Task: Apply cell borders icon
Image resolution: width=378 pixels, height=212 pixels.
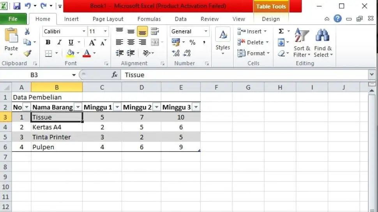Action: [x=48, y=53]
